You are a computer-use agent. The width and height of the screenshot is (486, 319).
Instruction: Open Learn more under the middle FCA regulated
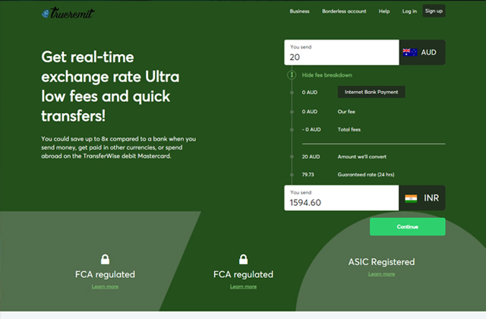coord(243,286)
